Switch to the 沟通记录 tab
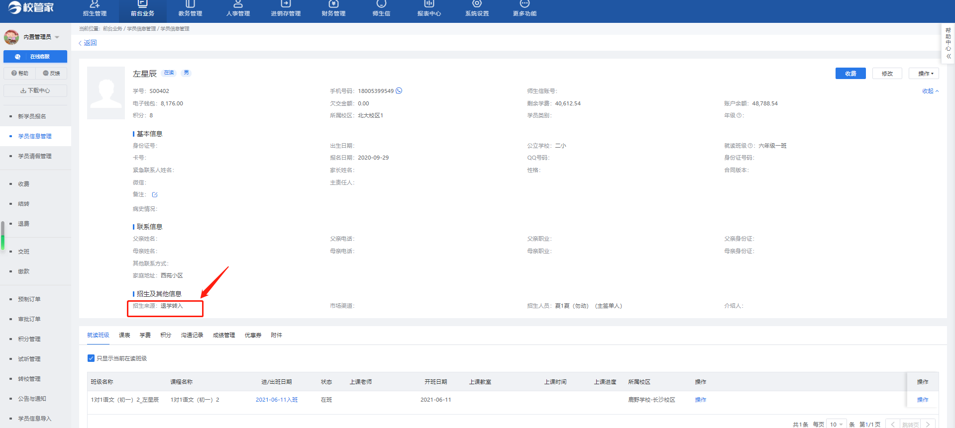Screen dimensions: 955x428 coord(192,335)
